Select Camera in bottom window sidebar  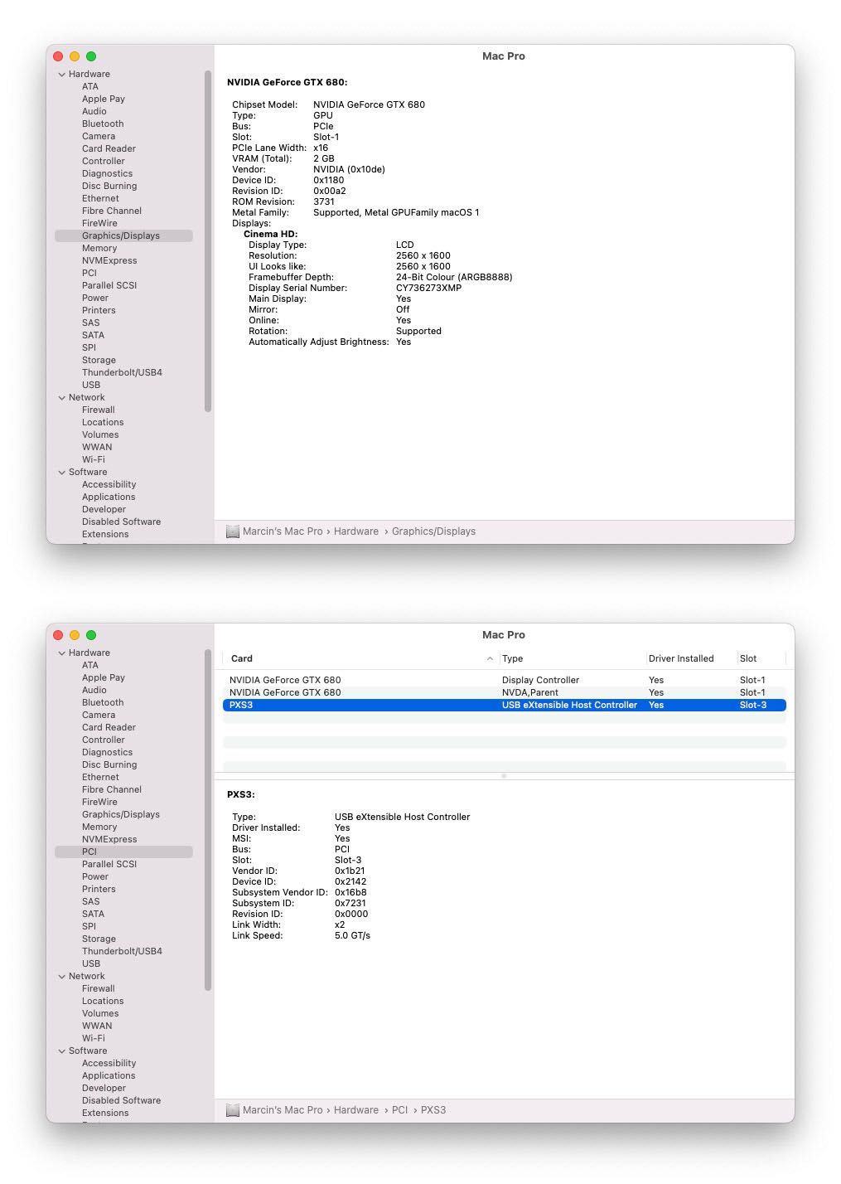pos(99,715)
